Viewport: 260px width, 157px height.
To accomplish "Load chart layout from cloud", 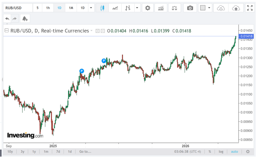I will click(x=221, y=8).
